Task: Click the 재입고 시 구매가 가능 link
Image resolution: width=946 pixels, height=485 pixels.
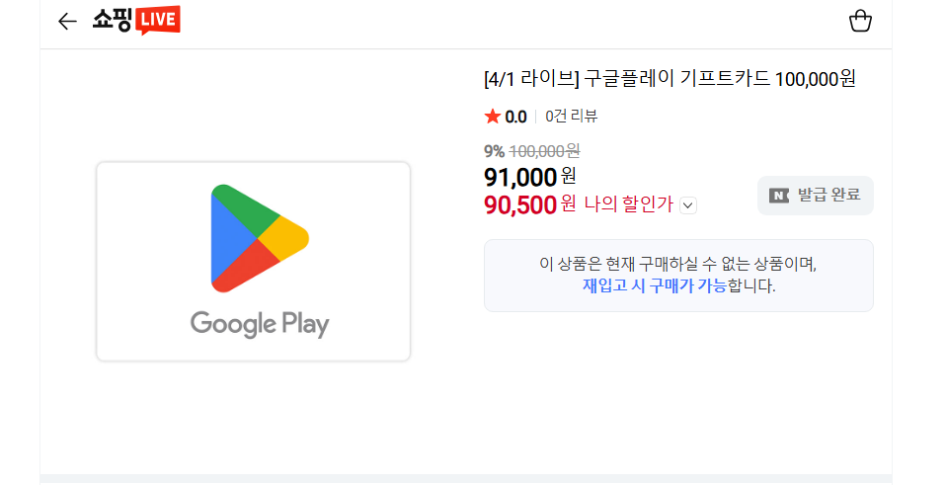Action: pyautogui.click(x=654, y=286)
